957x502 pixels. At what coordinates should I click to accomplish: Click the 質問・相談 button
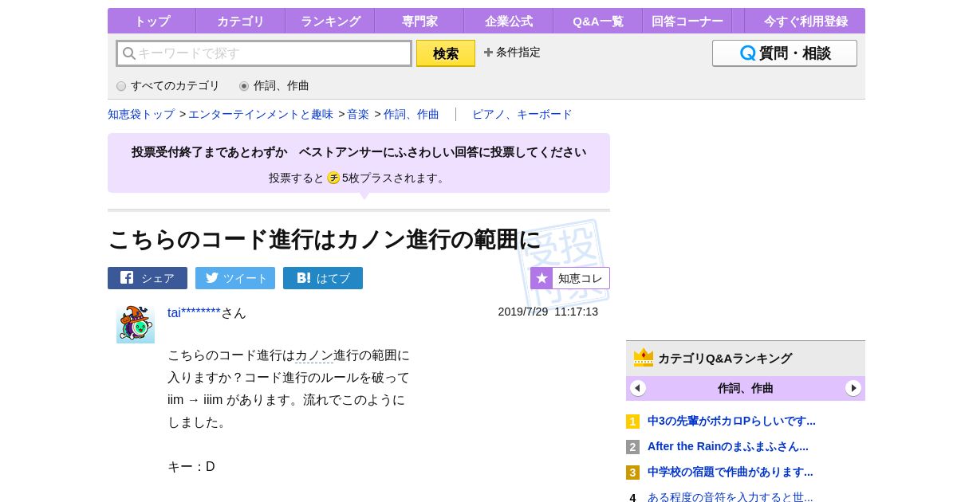[785, 53]
